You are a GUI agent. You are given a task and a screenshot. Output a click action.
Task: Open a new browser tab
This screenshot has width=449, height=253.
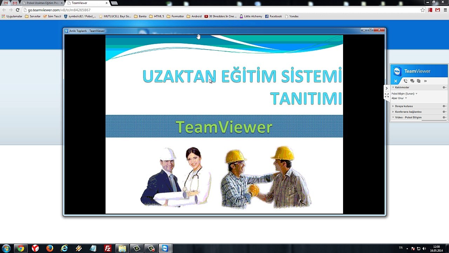114,3
